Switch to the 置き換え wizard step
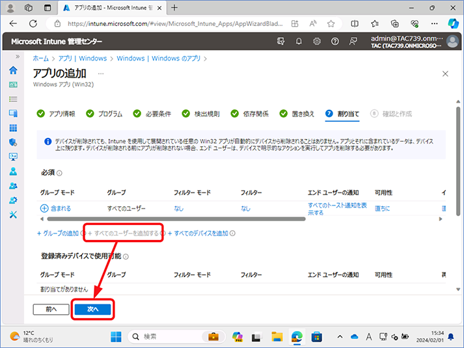 click(x=297, y=114)
